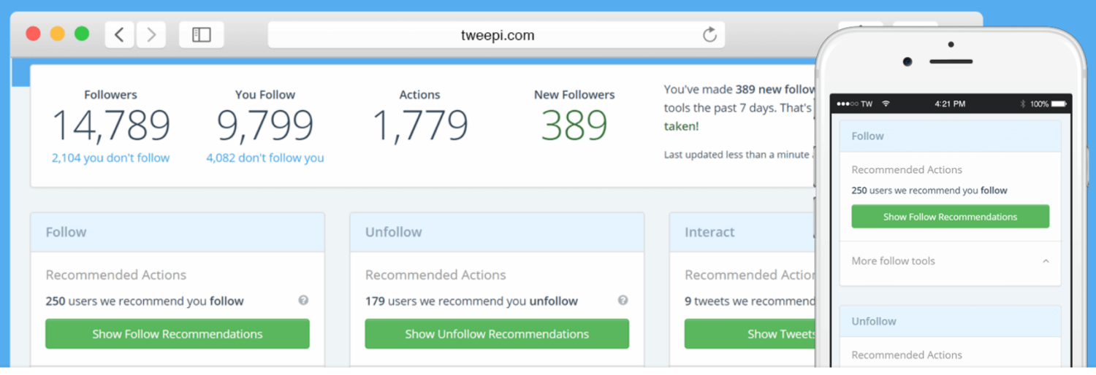The height and width of the screenshot is (375, 1096).
Task: Click the tweepi.com address bar
Action: pos(497,35)
